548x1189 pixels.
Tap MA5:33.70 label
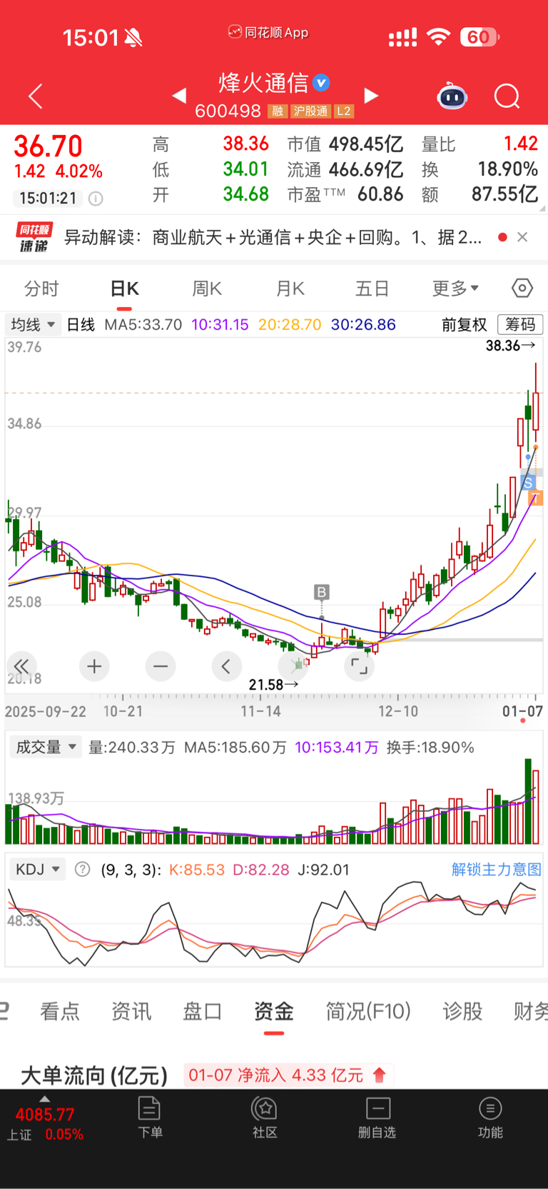coord(143,325)
